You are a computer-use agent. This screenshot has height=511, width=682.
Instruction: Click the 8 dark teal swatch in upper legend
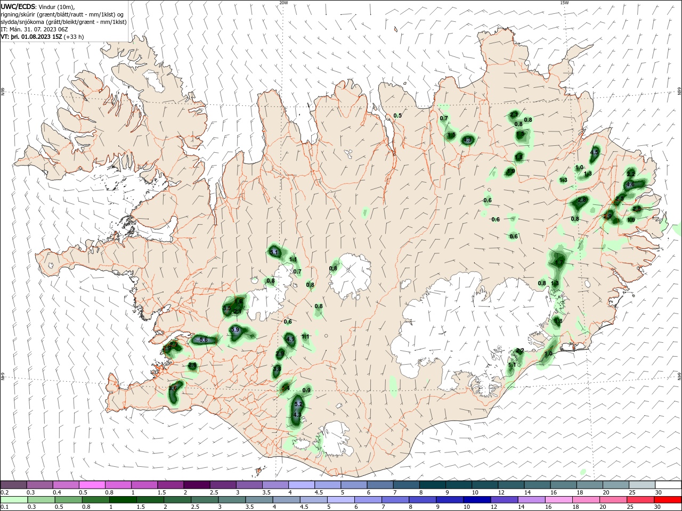[x=432, y=485]
